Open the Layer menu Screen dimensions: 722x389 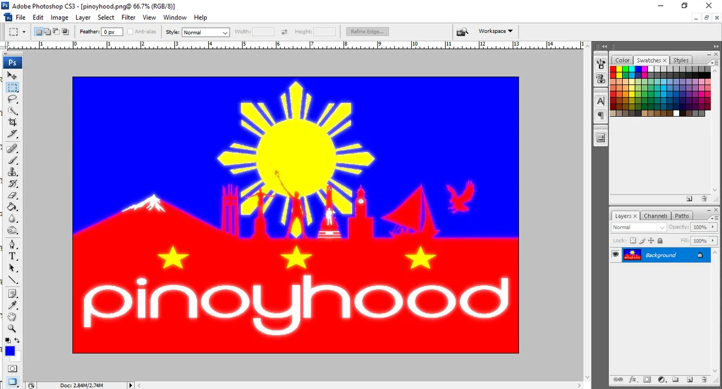[83, 17]
